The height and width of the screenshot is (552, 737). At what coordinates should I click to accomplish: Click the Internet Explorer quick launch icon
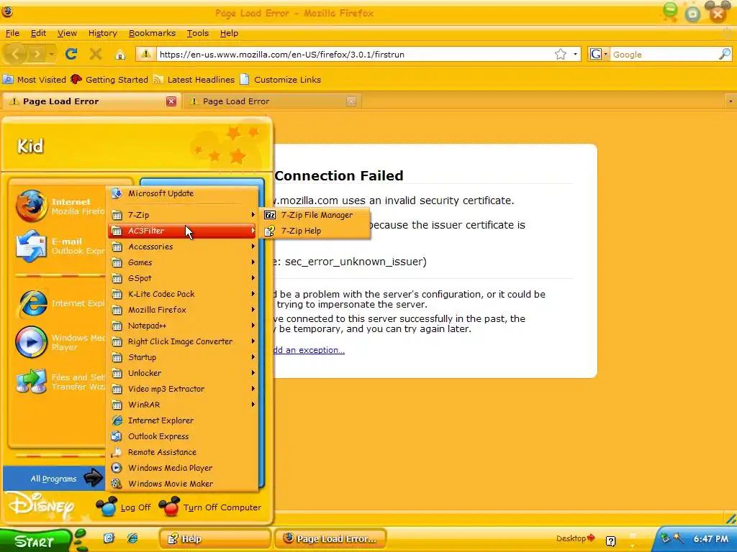pos(132,538)
